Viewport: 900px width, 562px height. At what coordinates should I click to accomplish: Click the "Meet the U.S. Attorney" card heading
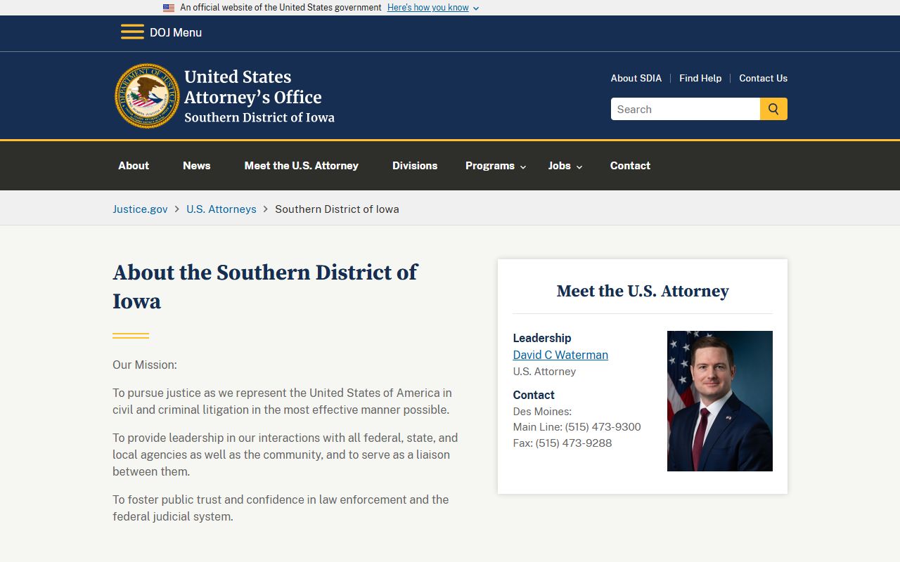click(x=643, y=291)
